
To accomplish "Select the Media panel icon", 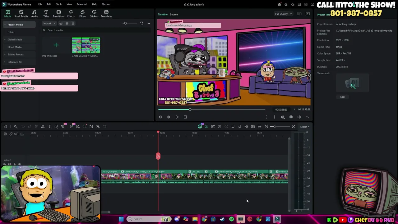I will tap(8, 14).
